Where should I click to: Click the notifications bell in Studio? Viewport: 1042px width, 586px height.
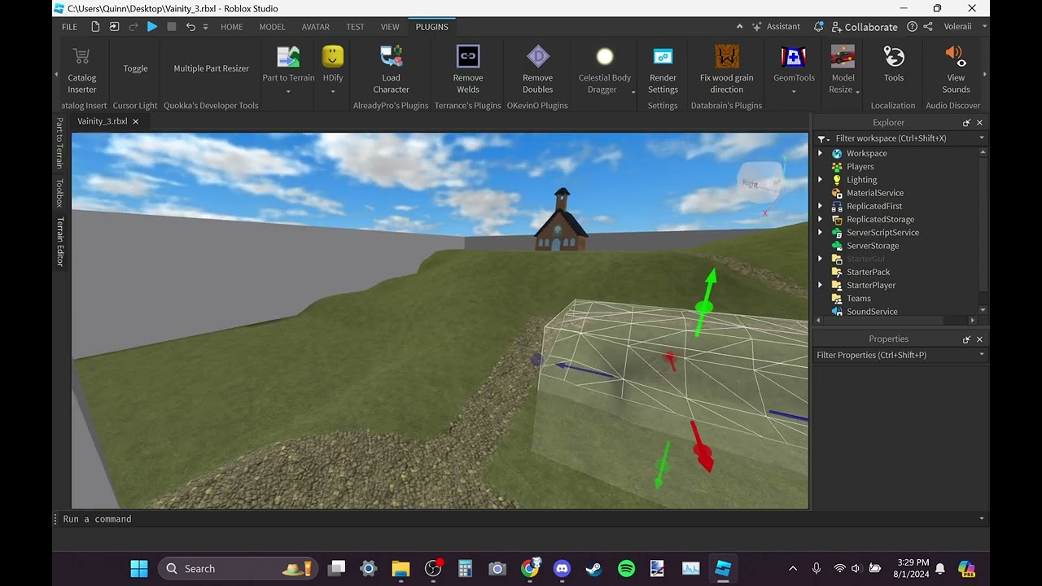tap(818, 27)
